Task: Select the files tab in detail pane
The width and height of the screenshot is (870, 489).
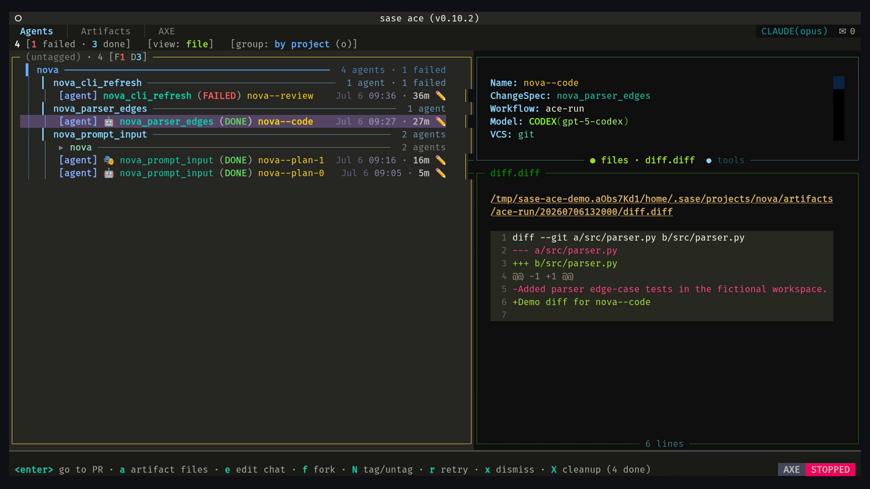Action: click(614, 160)
